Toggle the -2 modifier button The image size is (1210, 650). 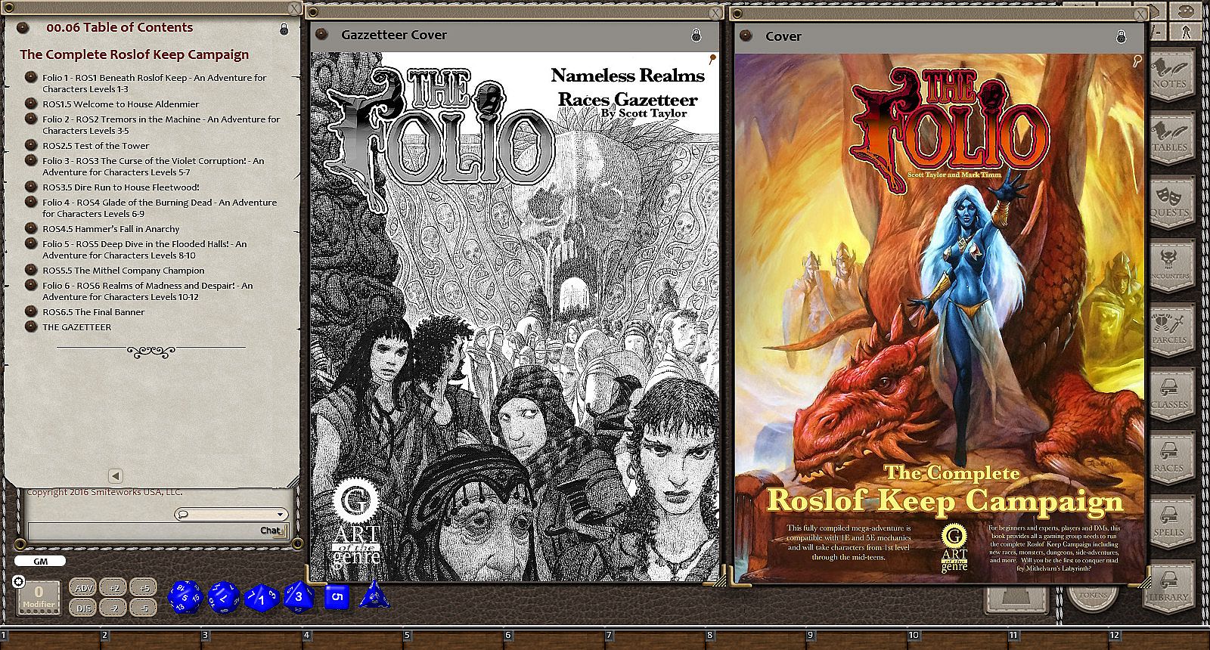point(113,607)
